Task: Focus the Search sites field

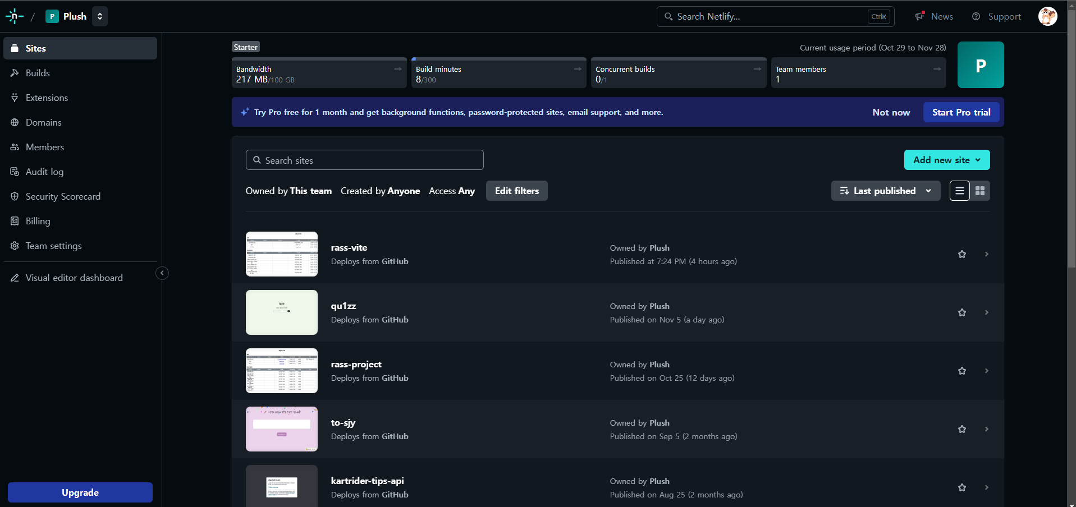Action: (x=364, y=160)
